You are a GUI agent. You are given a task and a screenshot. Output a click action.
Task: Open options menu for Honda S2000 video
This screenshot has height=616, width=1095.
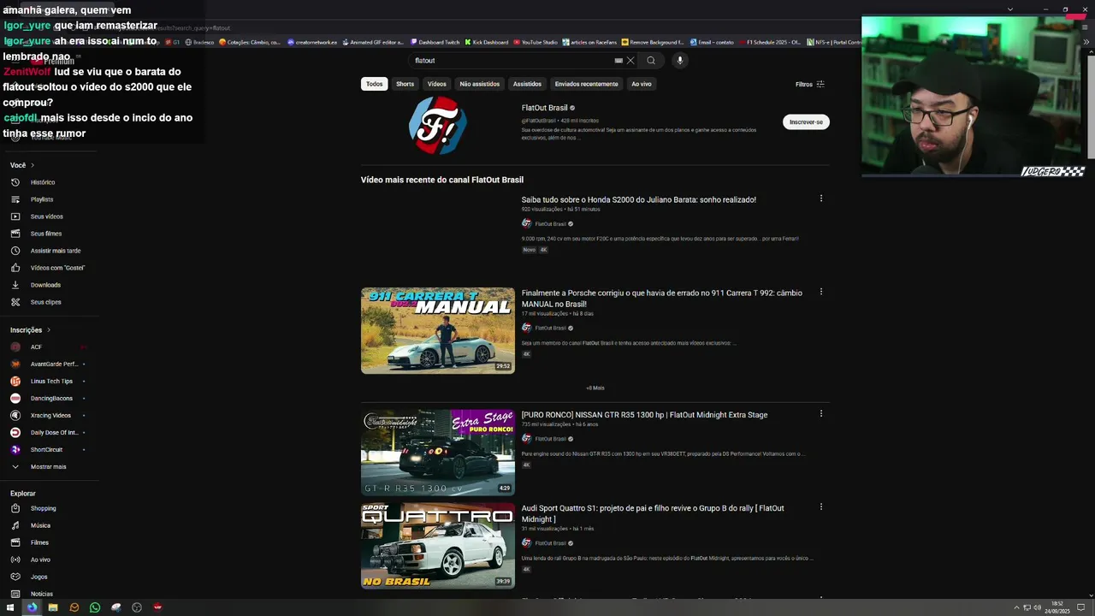click(821, 198)
